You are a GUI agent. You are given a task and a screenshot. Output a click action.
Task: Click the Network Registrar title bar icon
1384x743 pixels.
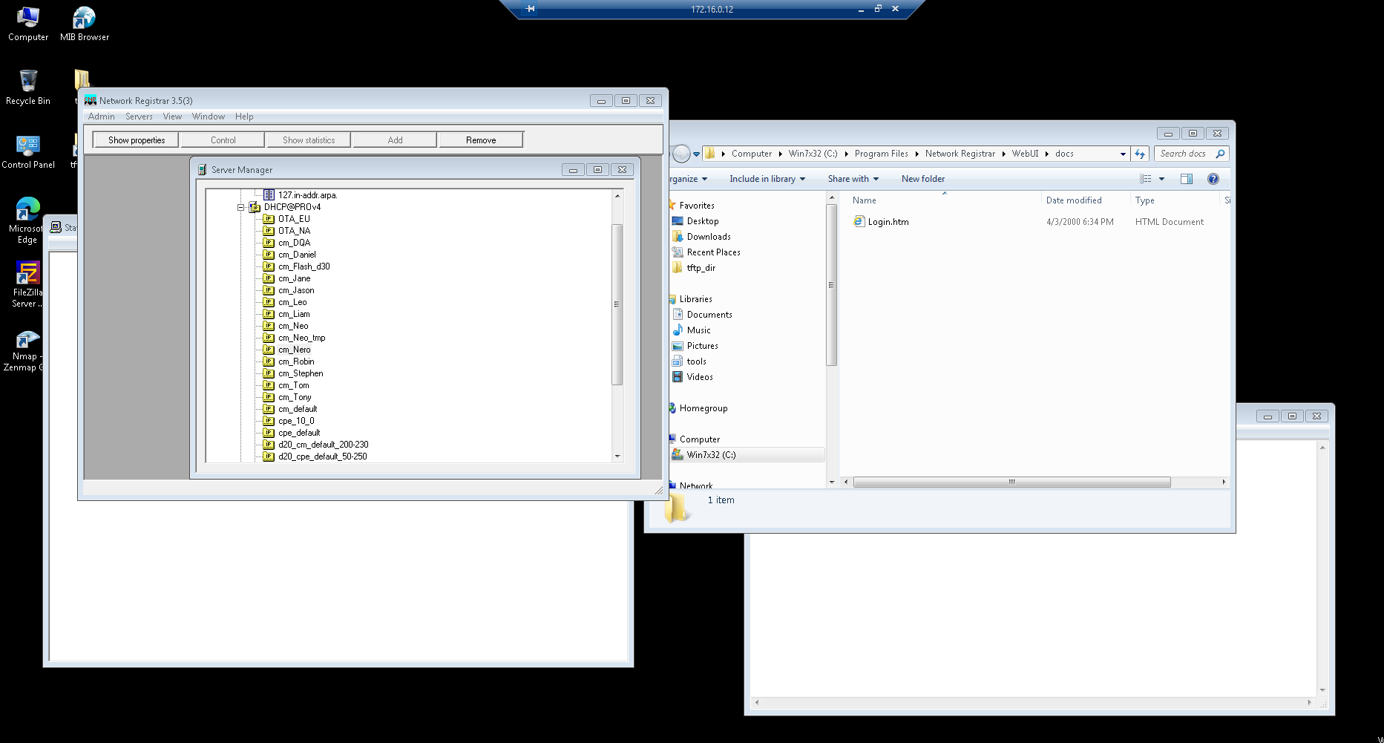(x=91, y=100)
